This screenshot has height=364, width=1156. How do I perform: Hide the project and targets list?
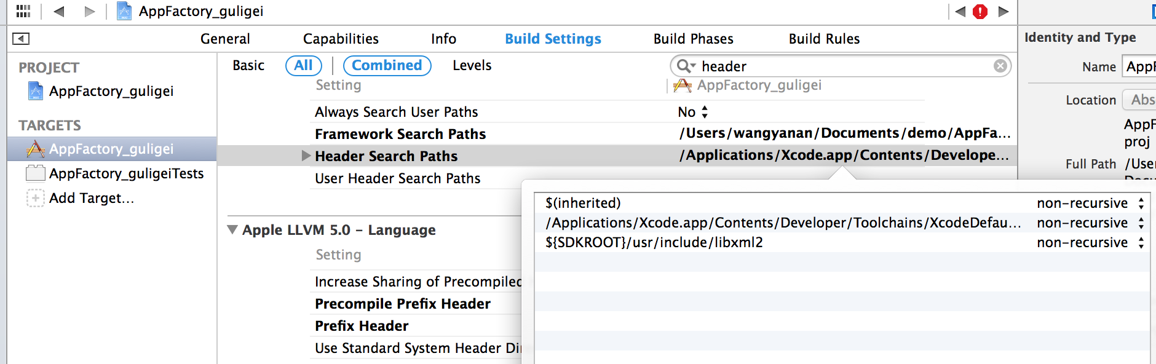point(21,39)
